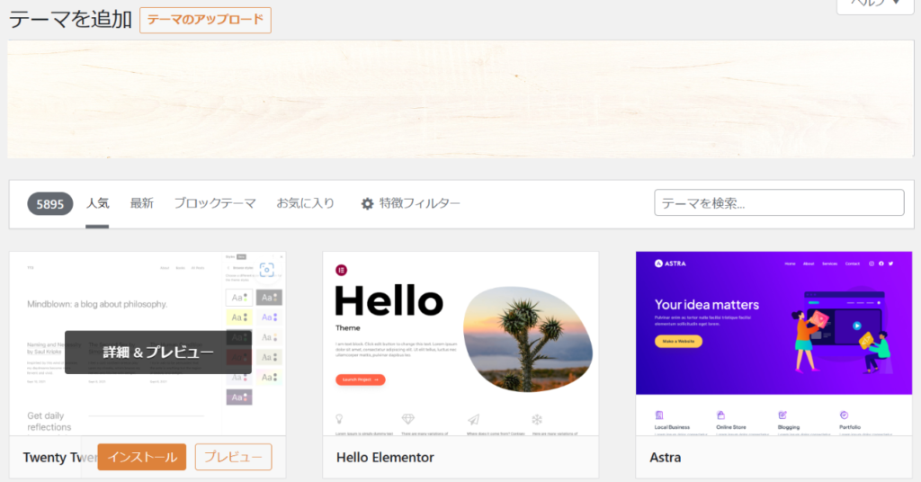The width and height of the screenshot is (921, 482).
Task: Click the lightbulb icon in the Hello Elementor preview
Action: (340, 419)
